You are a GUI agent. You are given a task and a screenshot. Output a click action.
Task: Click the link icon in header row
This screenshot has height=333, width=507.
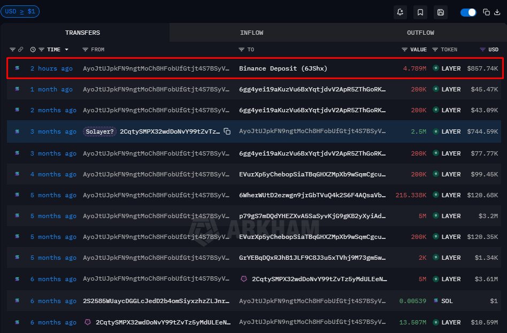[21, 50]
